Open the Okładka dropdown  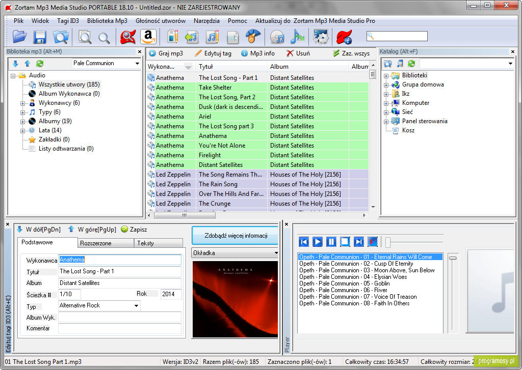pos(276,253)
